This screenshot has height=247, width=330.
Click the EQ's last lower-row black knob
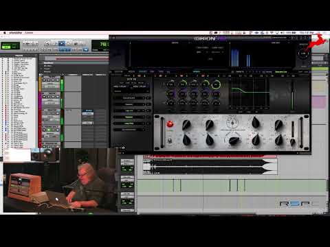(278, 139)
